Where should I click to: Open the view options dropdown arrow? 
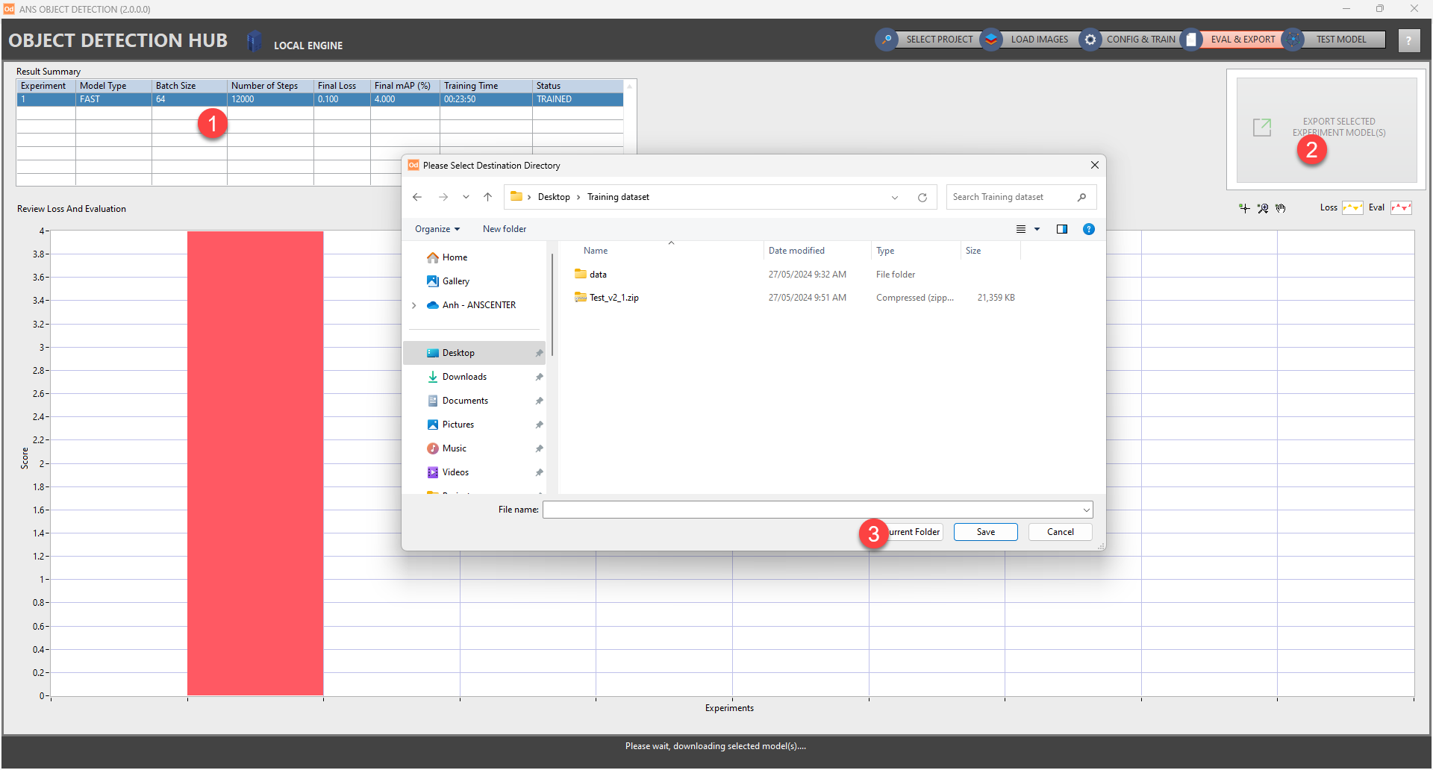pyautogui.click(x=1037, y=229)
